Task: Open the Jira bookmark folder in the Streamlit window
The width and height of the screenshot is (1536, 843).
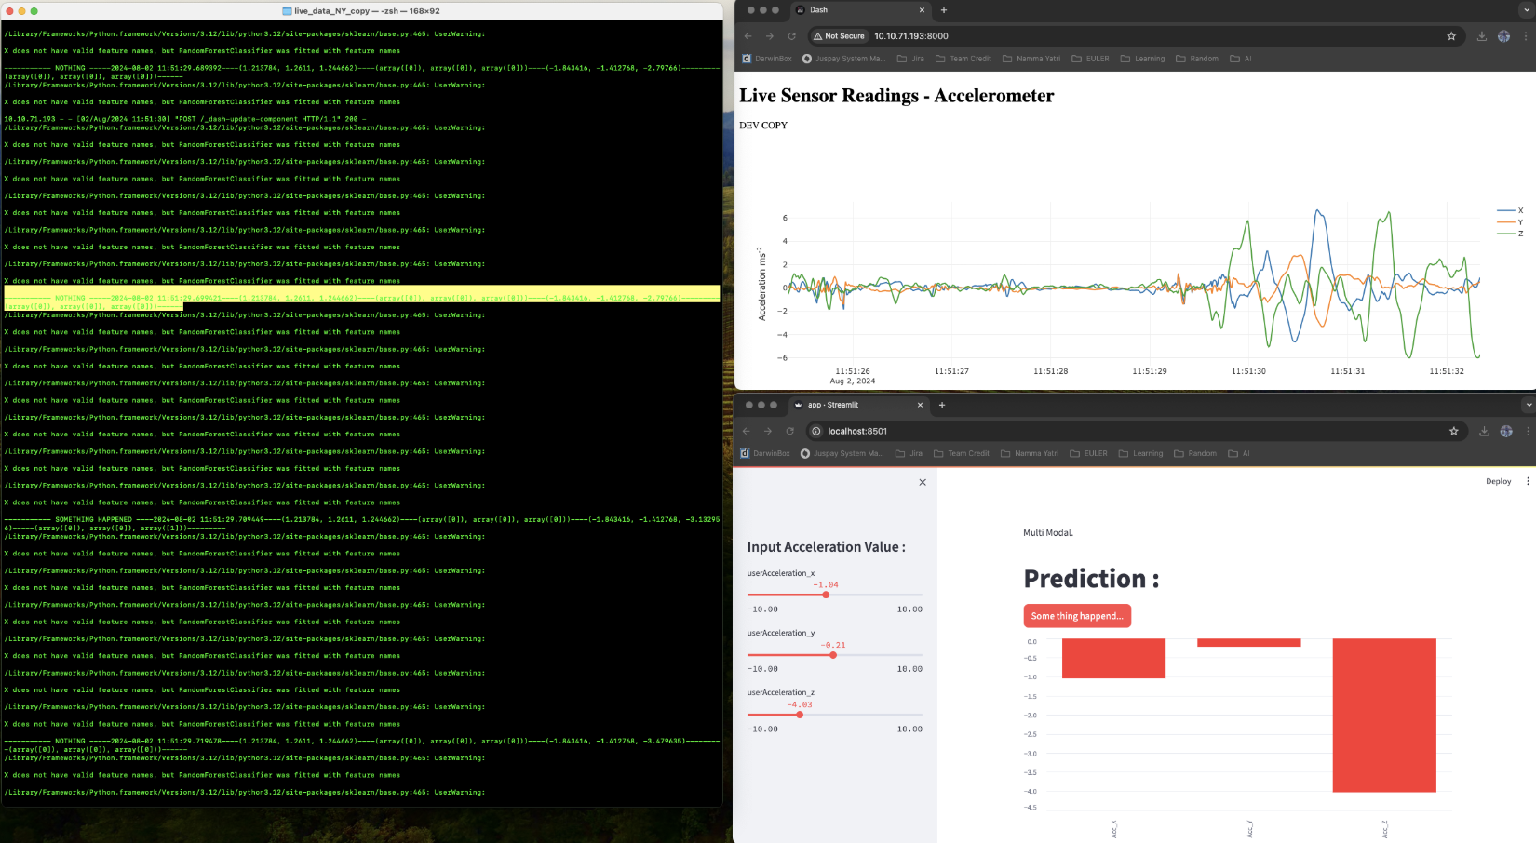Action: point(909,453)
